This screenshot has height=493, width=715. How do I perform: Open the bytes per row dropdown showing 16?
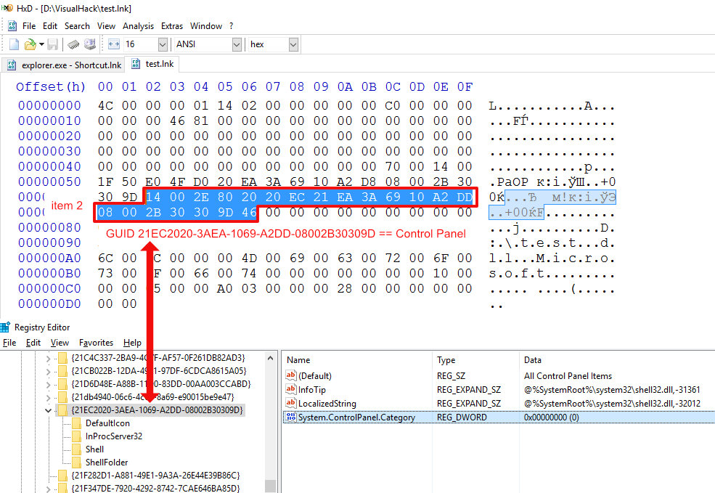[163, 44]
